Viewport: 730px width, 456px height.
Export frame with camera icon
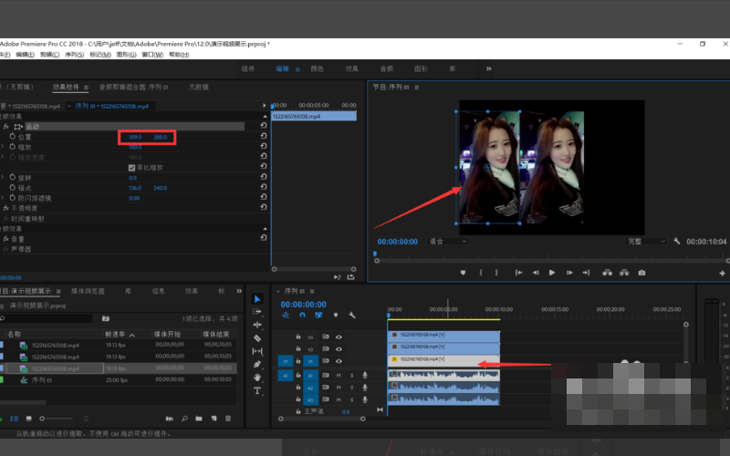coord(641,273)
